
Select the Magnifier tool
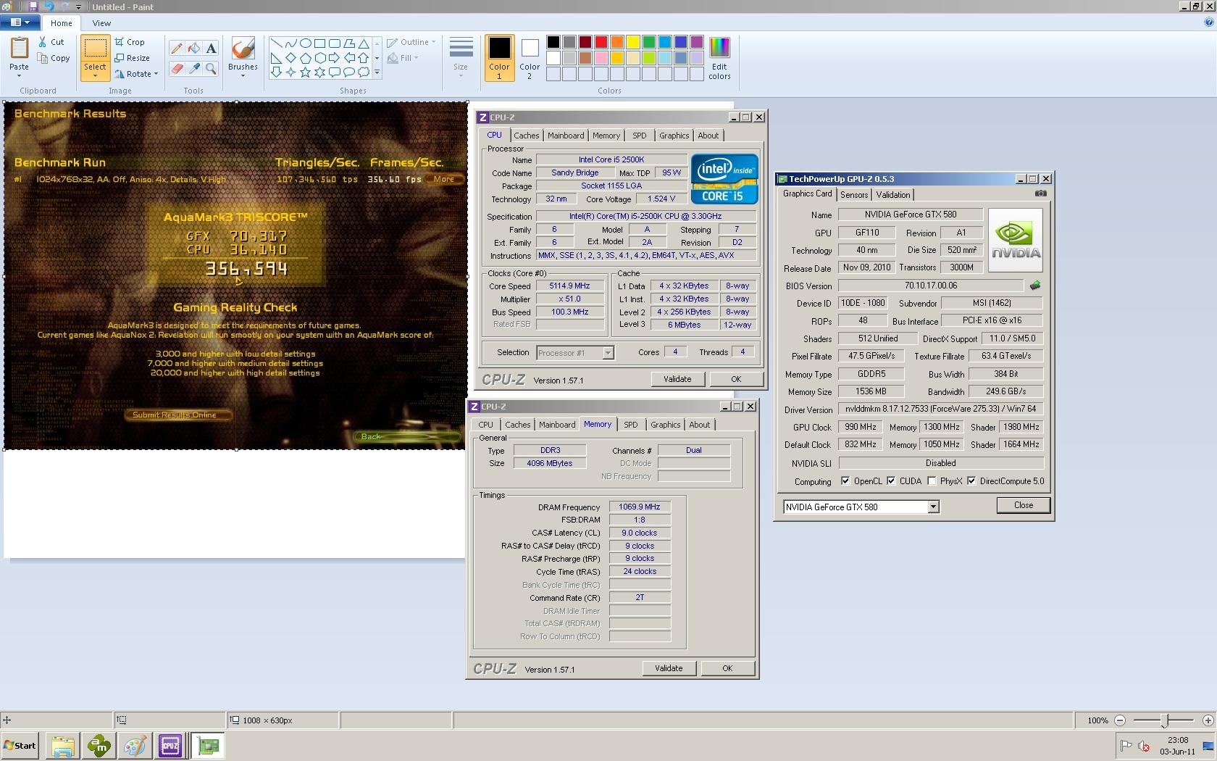click(211, 68)
